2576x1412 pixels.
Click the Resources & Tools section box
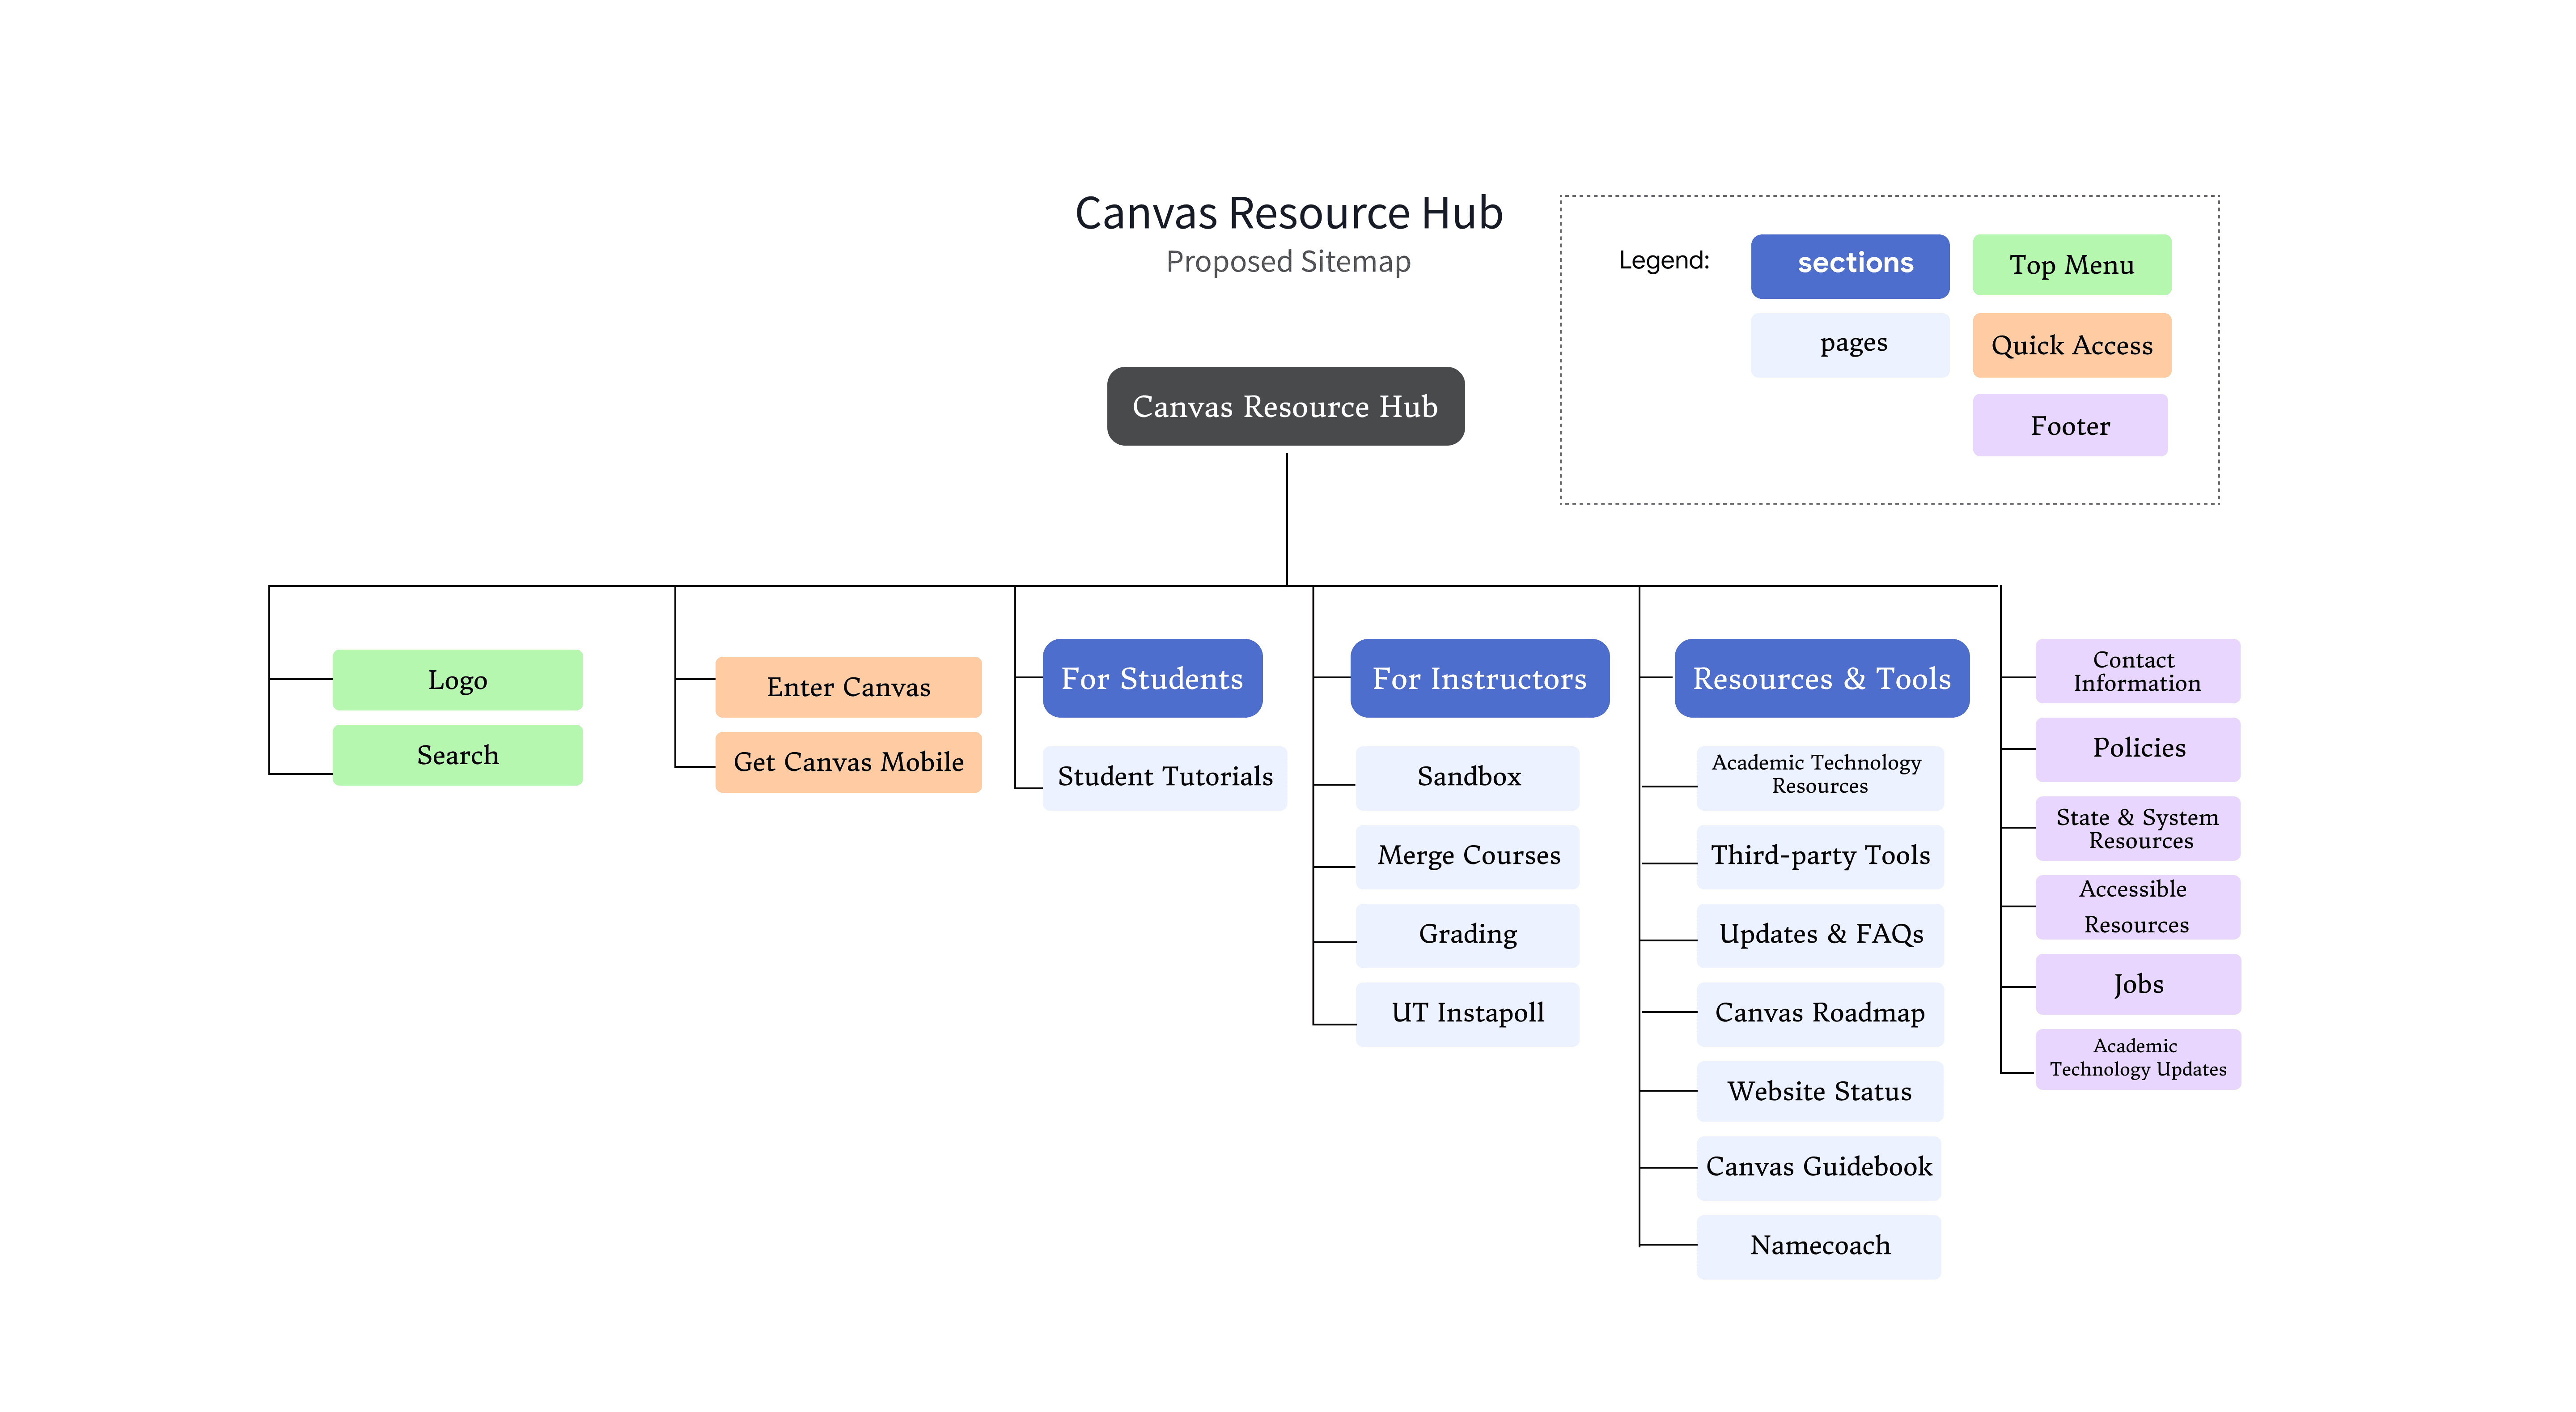(1821, 678)
